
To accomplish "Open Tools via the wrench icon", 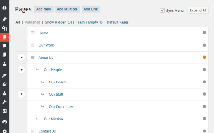I will tap(4, 102).
